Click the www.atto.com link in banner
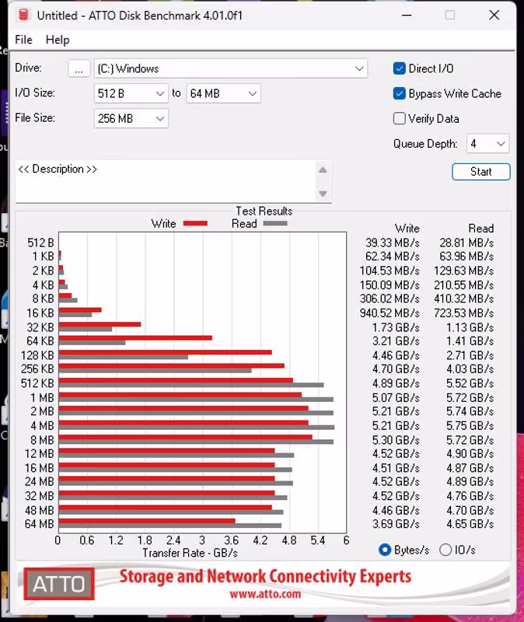 (264, 594)
